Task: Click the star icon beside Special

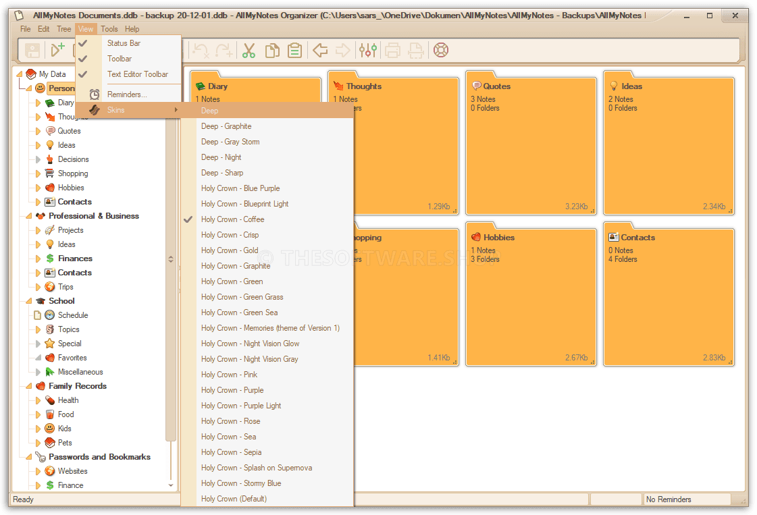Action: [x=50, y=344]
